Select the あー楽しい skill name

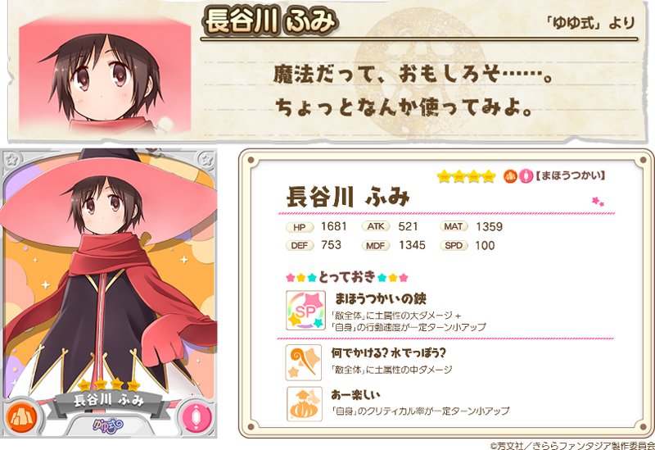356,394
